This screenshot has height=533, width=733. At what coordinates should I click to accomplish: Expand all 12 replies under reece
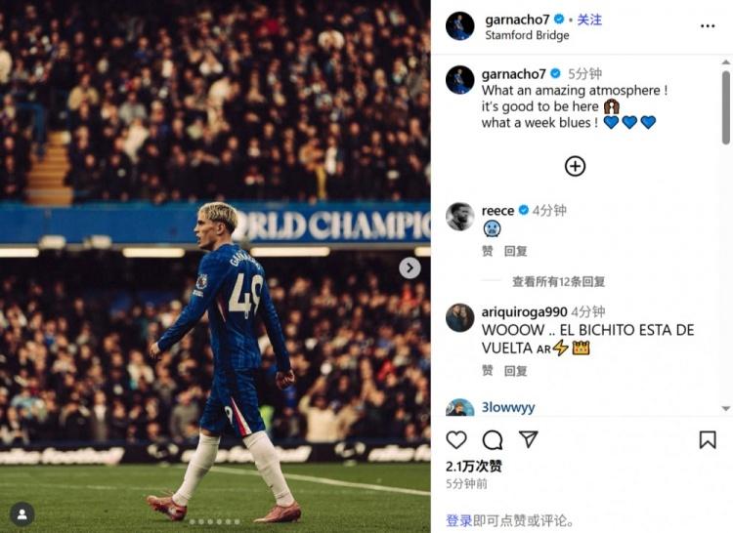click(x=558, y=281)
